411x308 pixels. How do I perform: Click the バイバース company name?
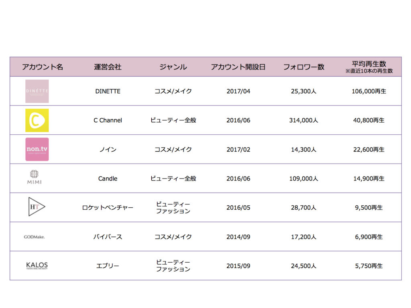pos(108,237)
